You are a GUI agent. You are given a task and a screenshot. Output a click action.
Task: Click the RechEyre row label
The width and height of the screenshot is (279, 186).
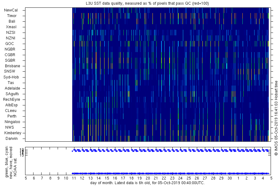[11, 100]
